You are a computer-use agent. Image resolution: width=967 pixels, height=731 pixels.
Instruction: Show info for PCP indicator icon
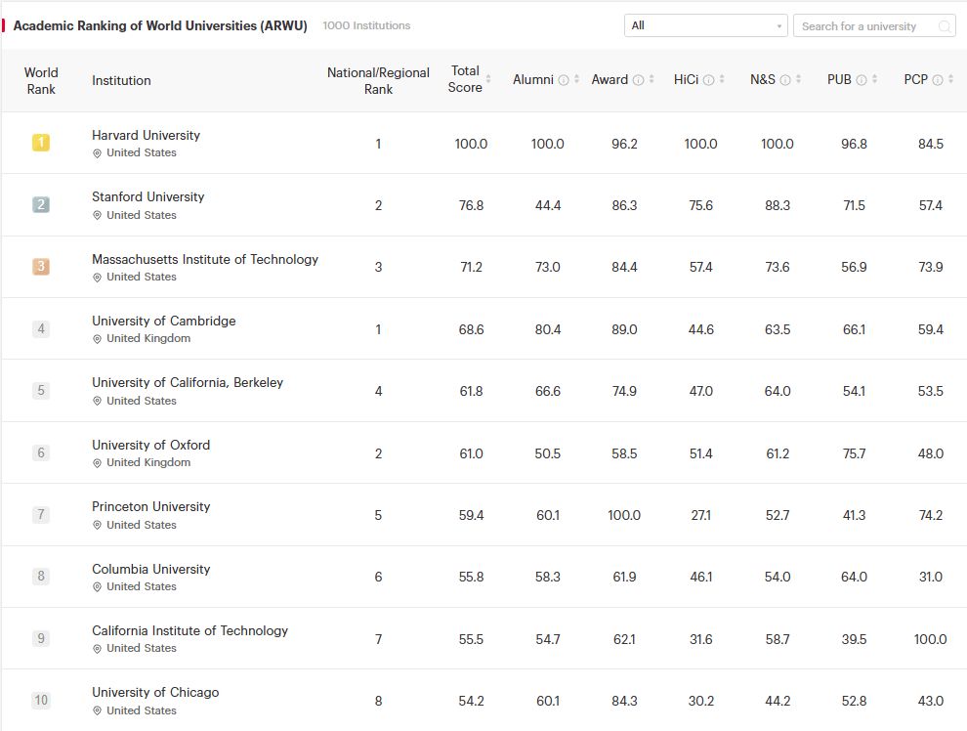(938, 80)
